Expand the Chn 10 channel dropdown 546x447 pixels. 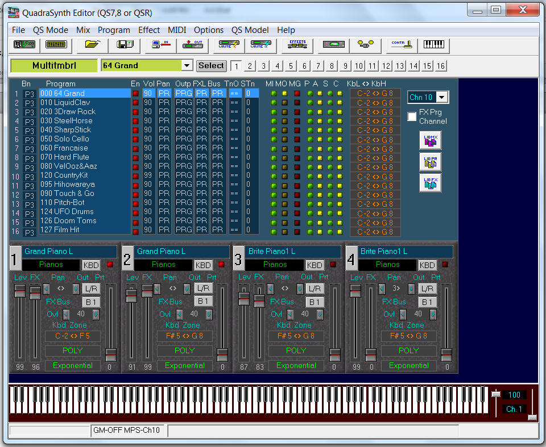point(442,98)
